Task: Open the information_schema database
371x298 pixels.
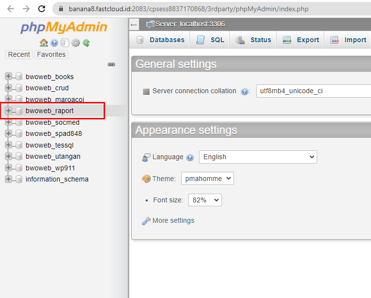Action: click(x=57, y=179)
